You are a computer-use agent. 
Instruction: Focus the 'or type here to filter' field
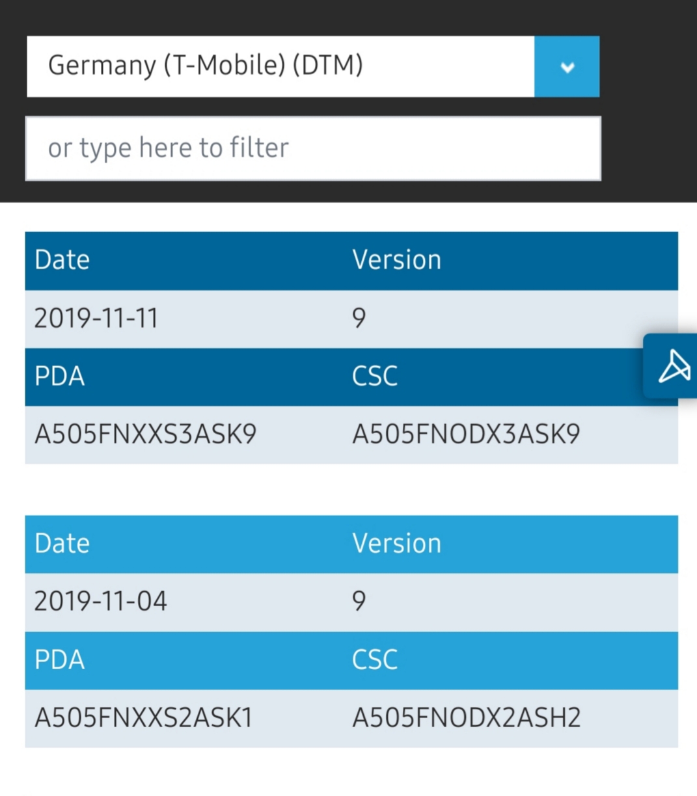313,148
